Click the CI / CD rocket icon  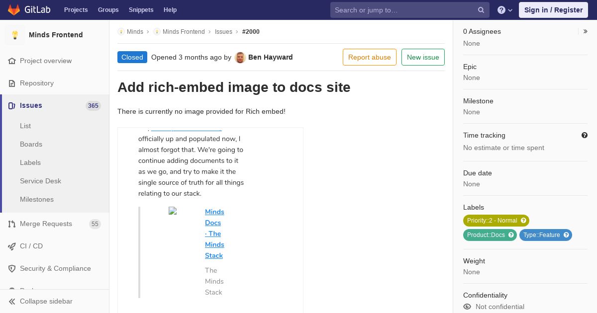pos(12,246)
